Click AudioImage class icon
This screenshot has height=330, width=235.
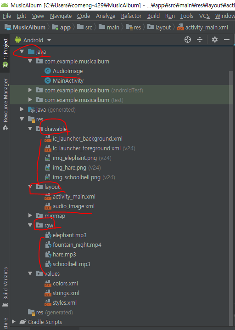pos(48,71)
